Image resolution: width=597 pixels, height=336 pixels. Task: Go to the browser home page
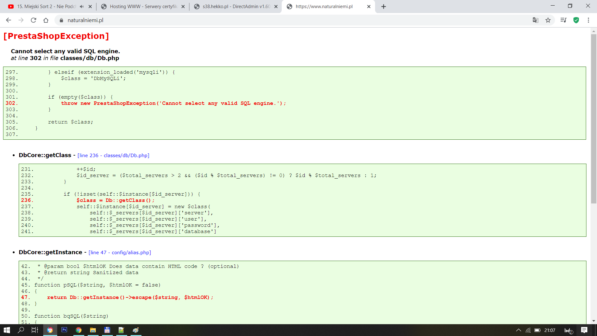(x=46, y=20)
